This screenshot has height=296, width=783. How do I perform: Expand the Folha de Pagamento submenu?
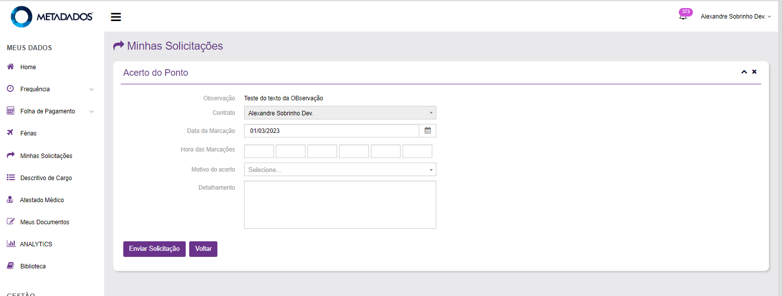[91, 111]
